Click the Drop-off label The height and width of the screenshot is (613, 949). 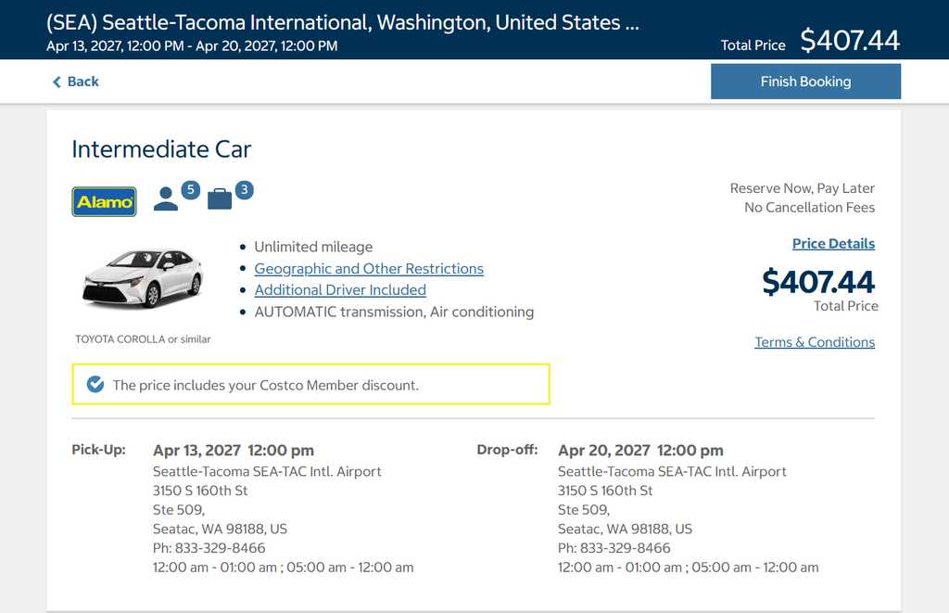point(507,450)
